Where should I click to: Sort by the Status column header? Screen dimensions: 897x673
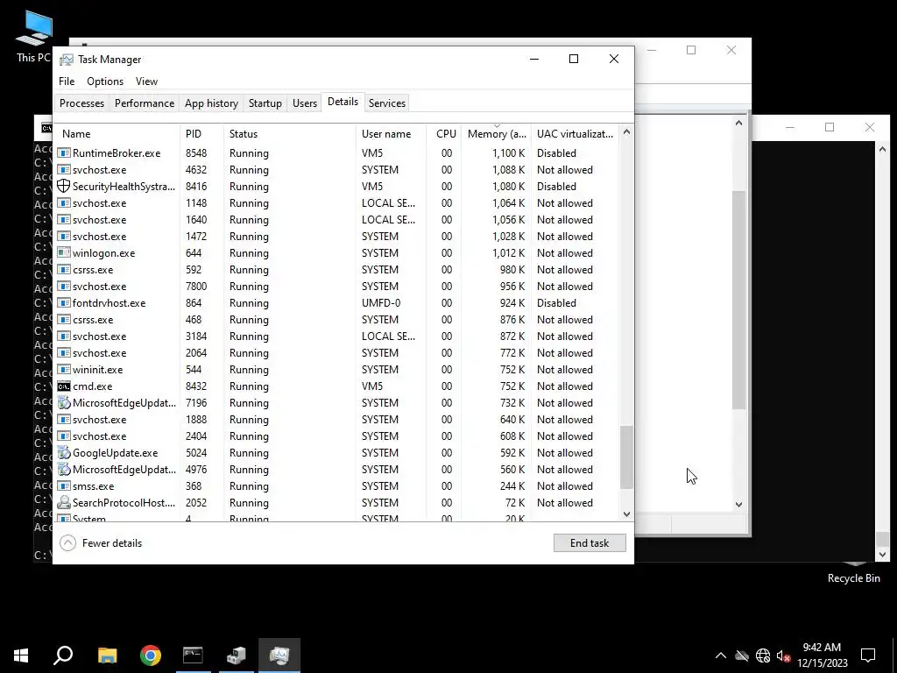pyautogui.click(x=289, y=134)
